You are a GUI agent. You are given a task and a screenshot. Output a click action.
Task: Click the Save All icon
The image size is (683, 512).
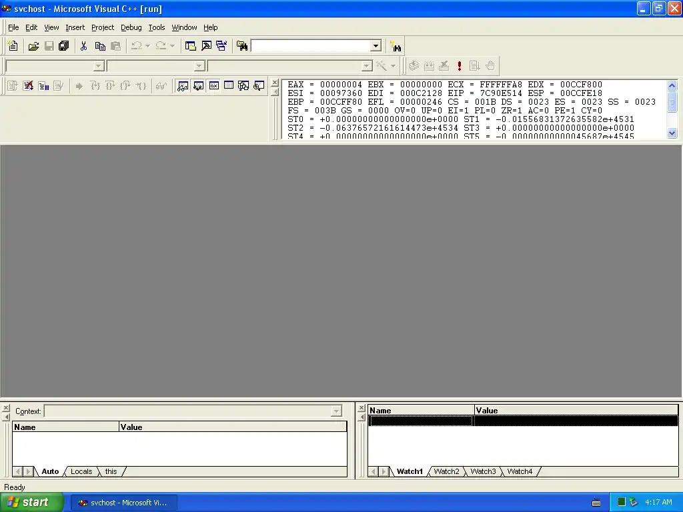[64, 46]
